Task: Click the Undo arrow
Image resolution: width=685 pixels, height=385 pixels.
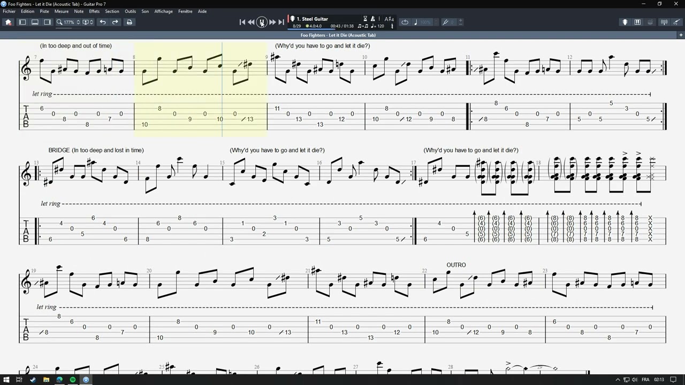Action: tap(103, 22)
